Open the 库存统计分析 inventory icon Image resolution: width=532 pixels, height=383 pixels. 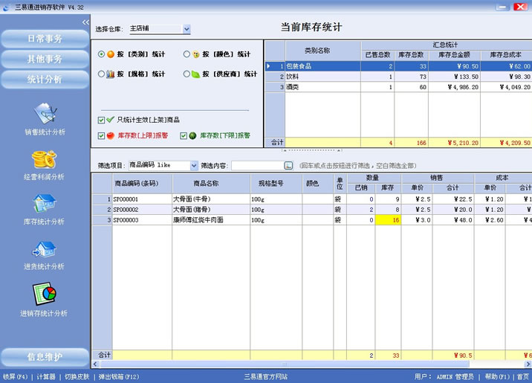click(45, 203)
